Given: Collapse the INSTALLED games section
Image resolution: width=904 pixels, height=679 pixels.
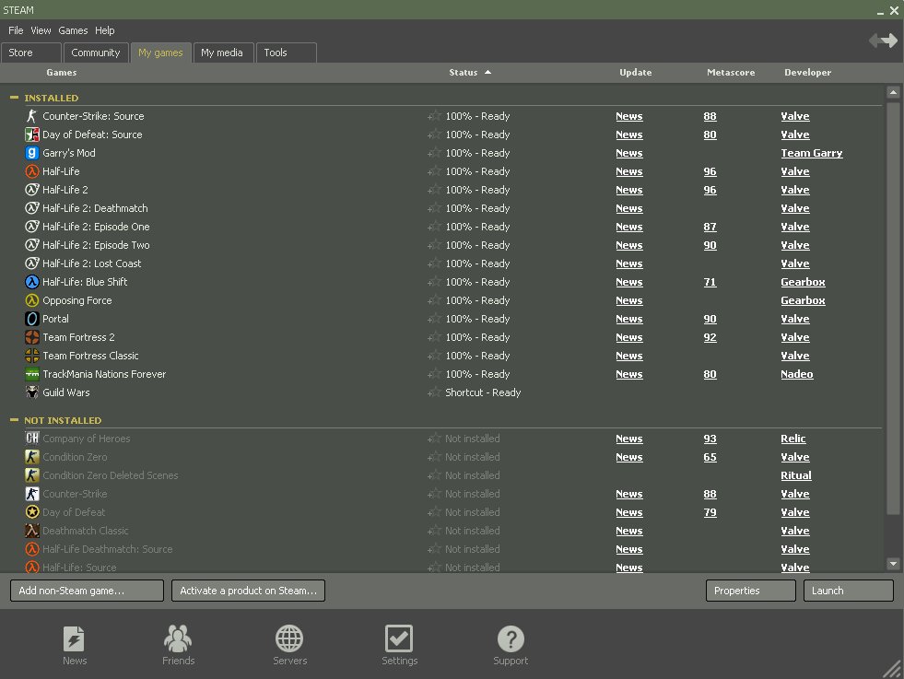Looking at the screenshot, I should 14,98.
